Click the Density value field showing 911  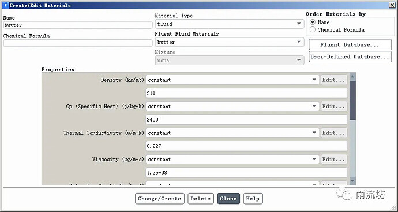point(246,93)
